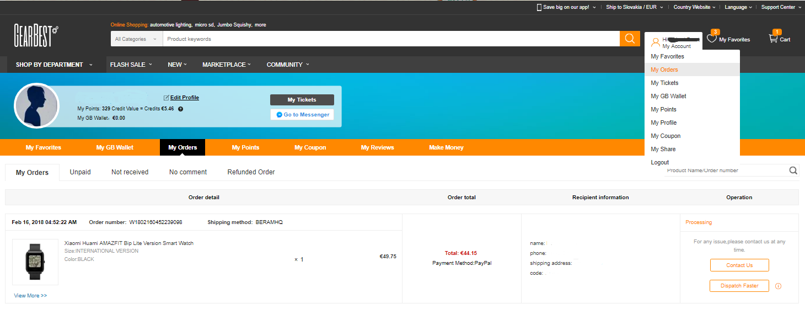Click order number W1802160452239098
805x309 pixels.
point(155,222)
